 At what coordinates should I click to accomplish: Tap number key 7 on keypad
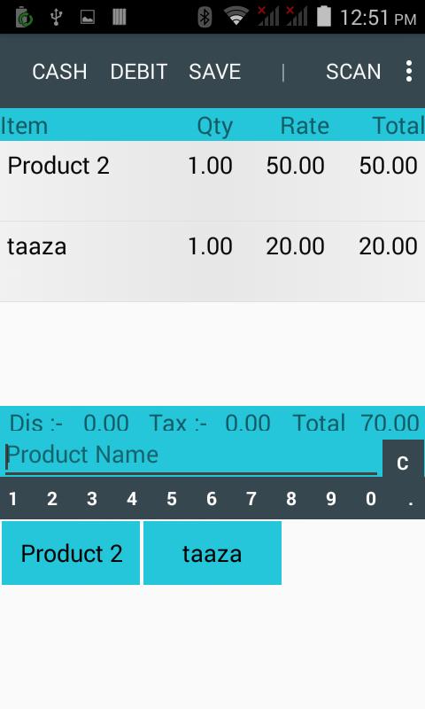(251, 499)
